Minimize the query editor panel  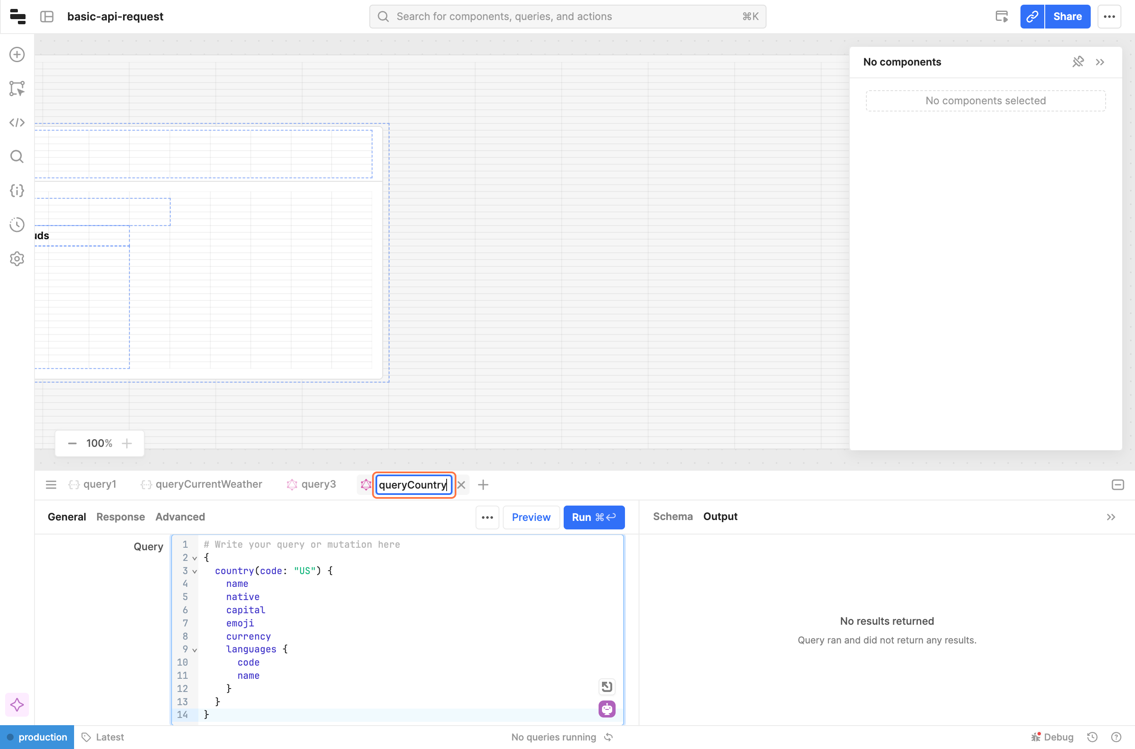pos(1117,485)
